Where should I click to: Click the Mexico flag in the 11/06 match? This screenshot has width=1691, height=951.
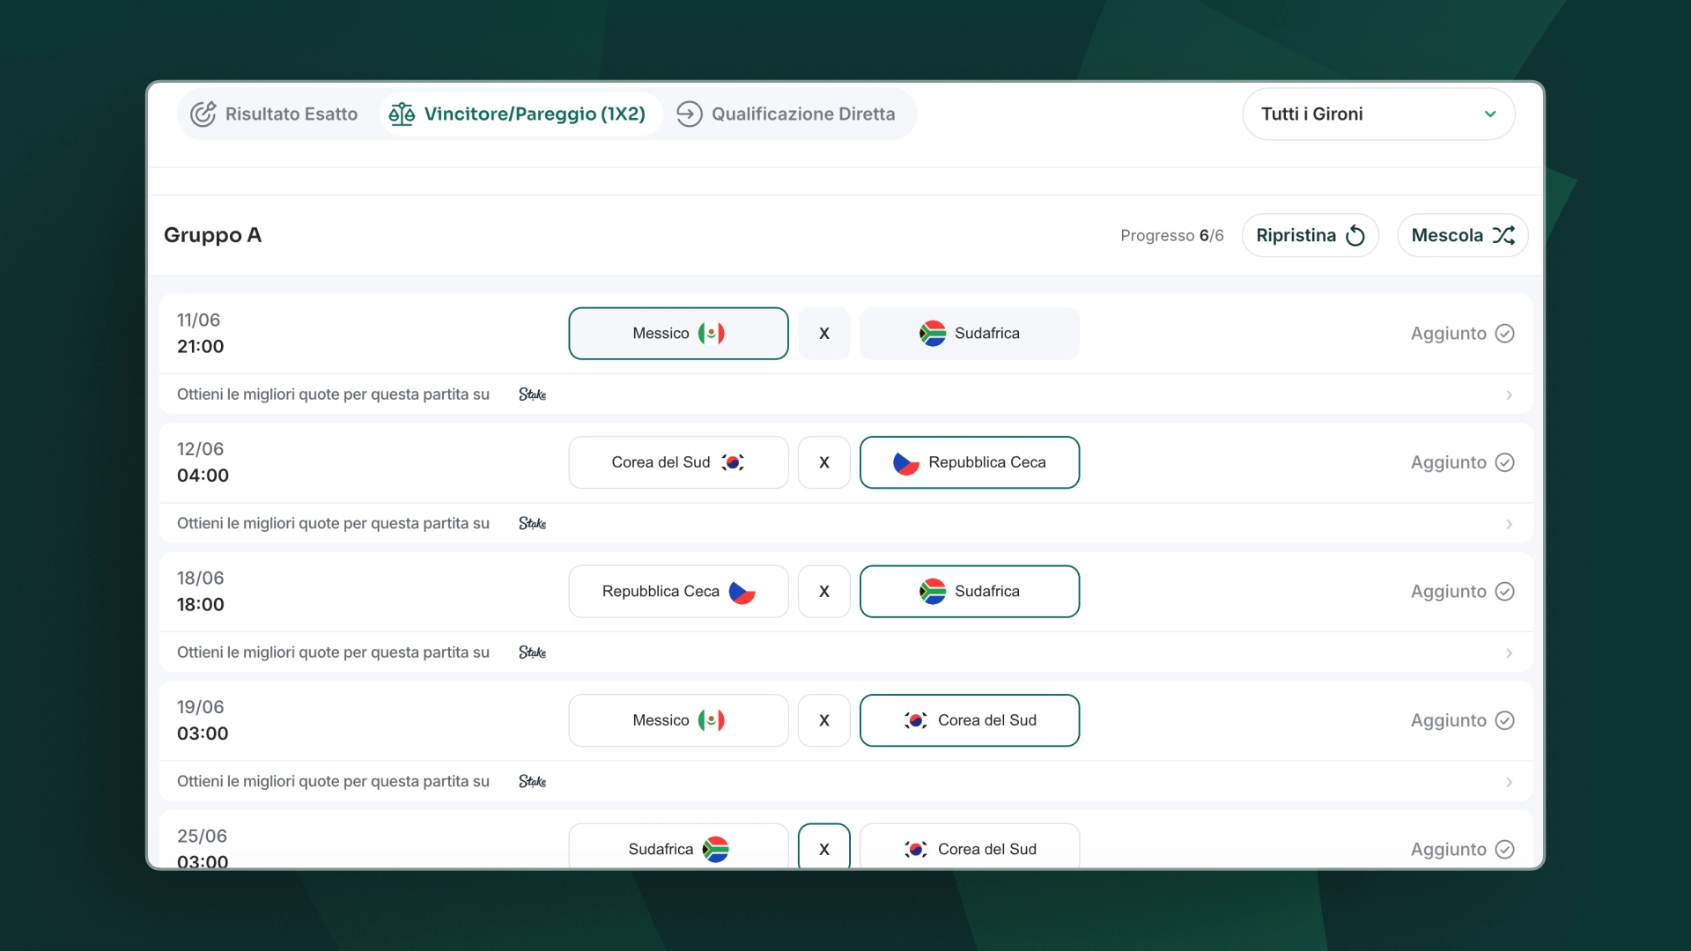point(712,333)
